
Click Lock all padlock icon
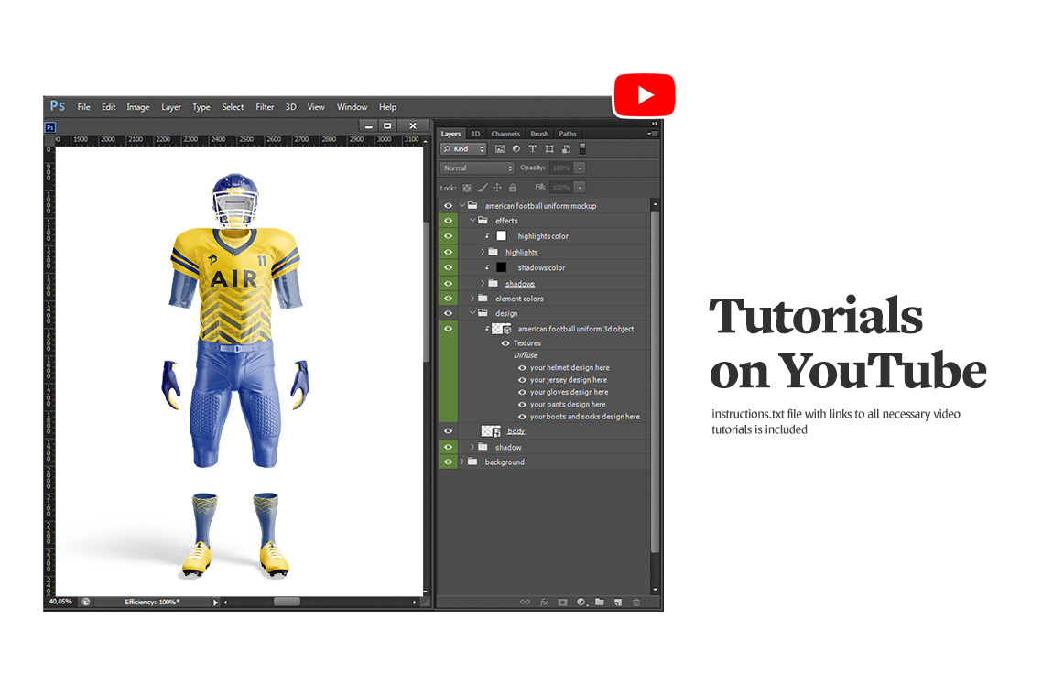pos(513,188)
